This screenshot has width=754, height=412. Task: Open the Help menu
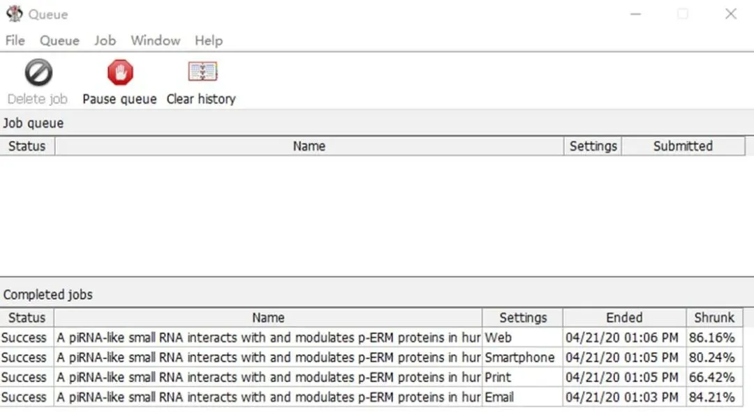point(208,40)
